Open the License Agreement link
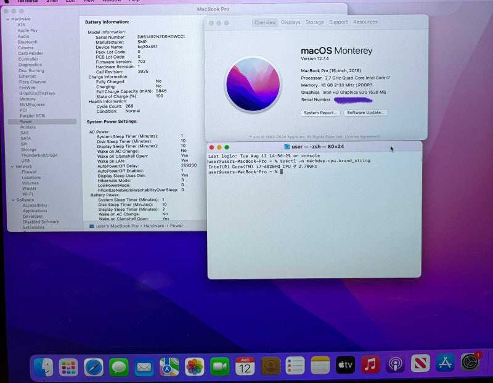Screen dimensions: 493x383 tap(362, 136)
